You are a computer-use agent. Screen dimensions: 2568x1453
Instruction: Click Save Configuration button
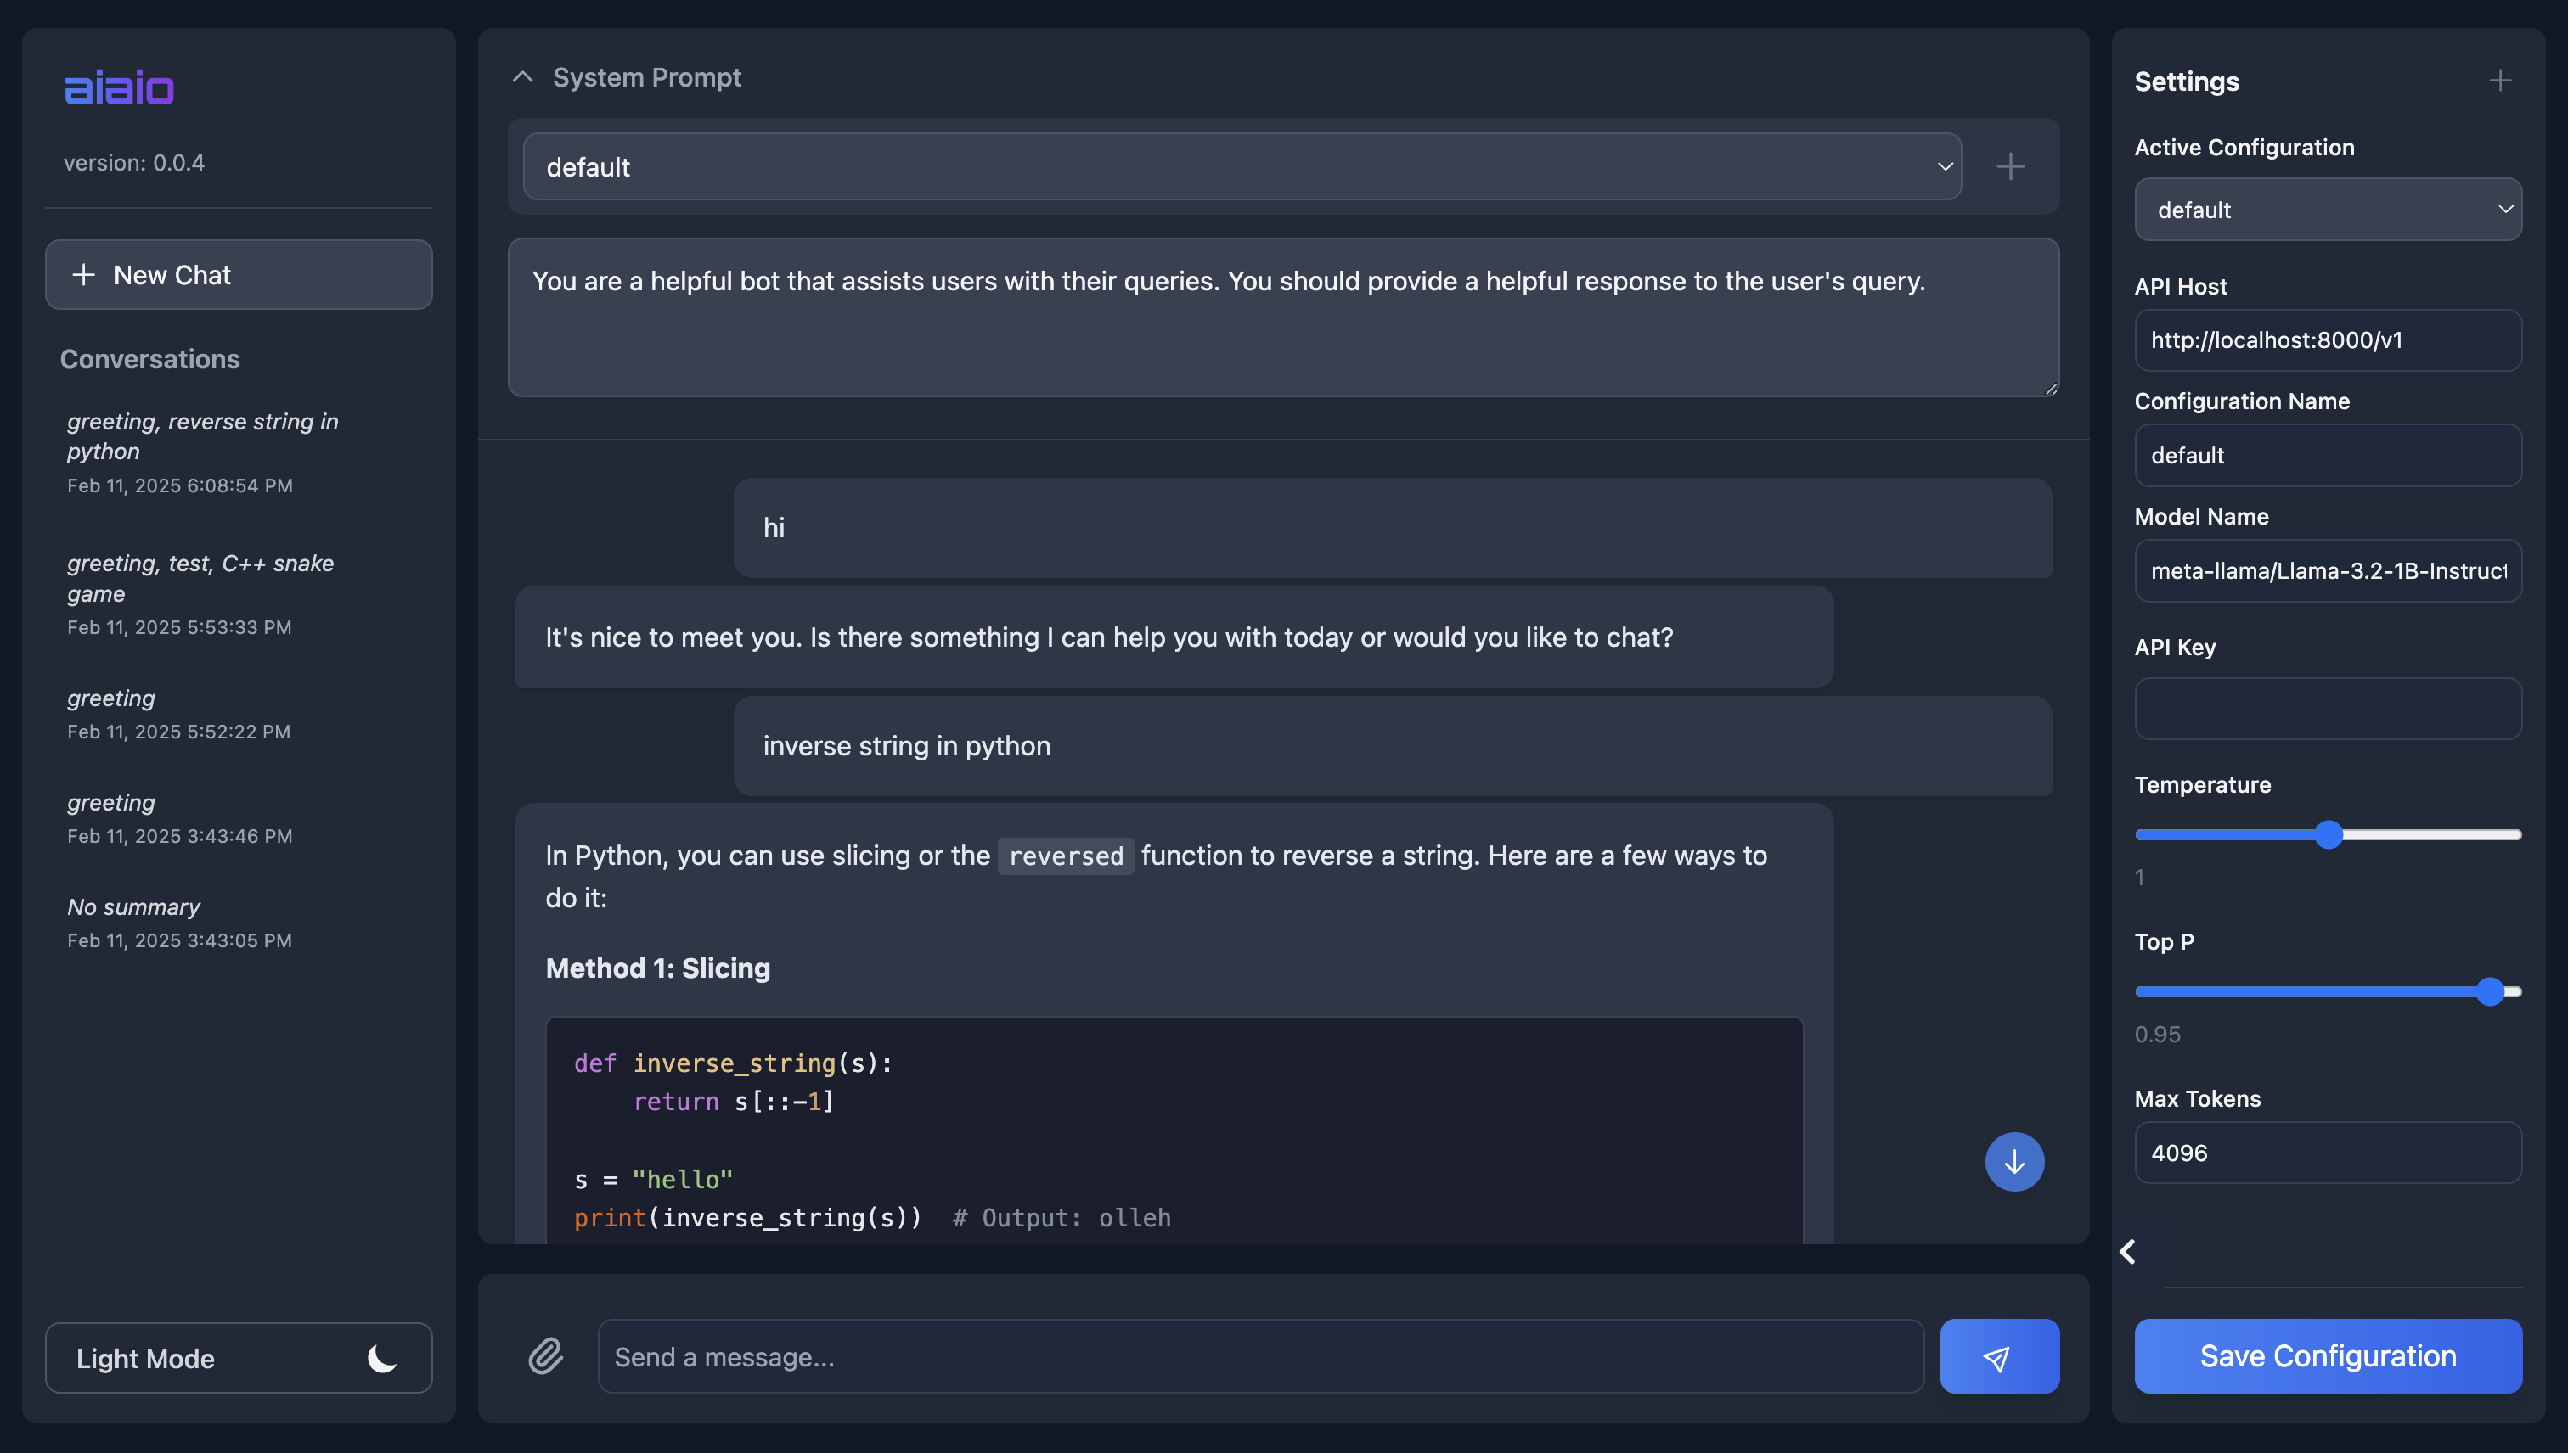pyautogui.click(x=2326, y=1356)
